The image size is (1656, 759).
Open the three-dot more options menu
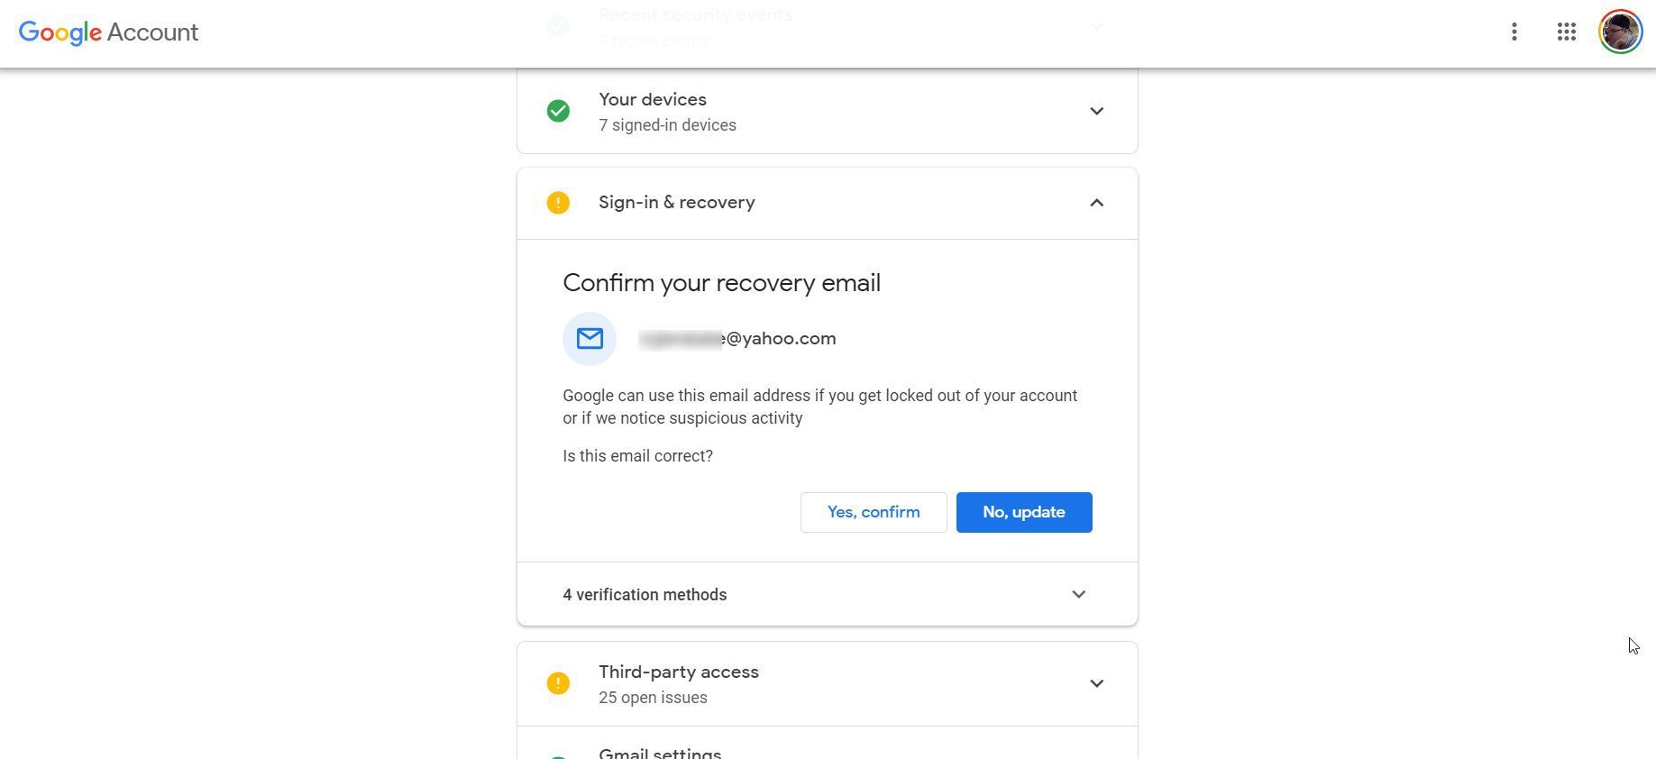[1514, 32]
